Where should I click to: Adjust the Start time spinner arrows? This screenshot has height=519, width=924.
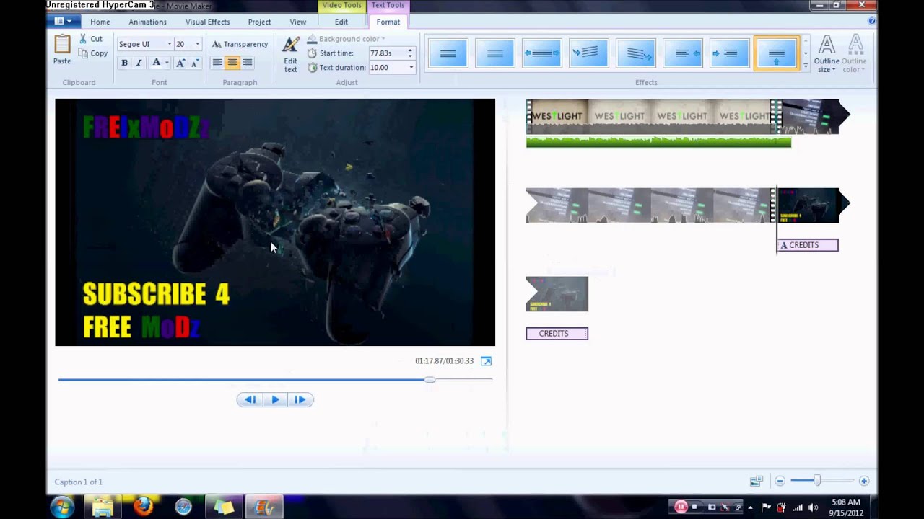pos(410,53)
